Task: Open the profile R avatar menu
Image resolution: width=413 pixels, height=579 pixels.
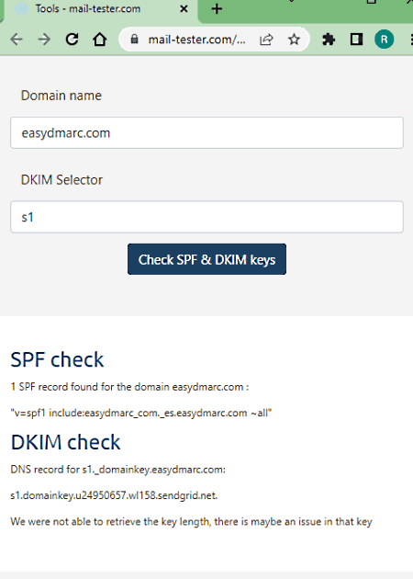Action: [385, 40]
